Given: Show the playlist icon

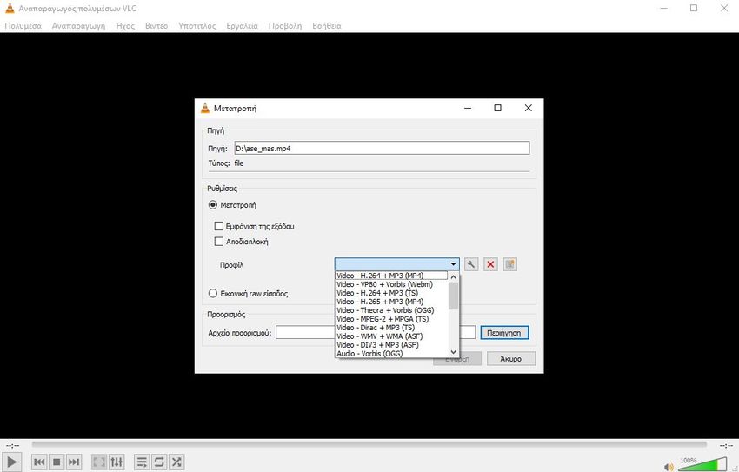Looking at the screenshot, I should click(142, 462).
